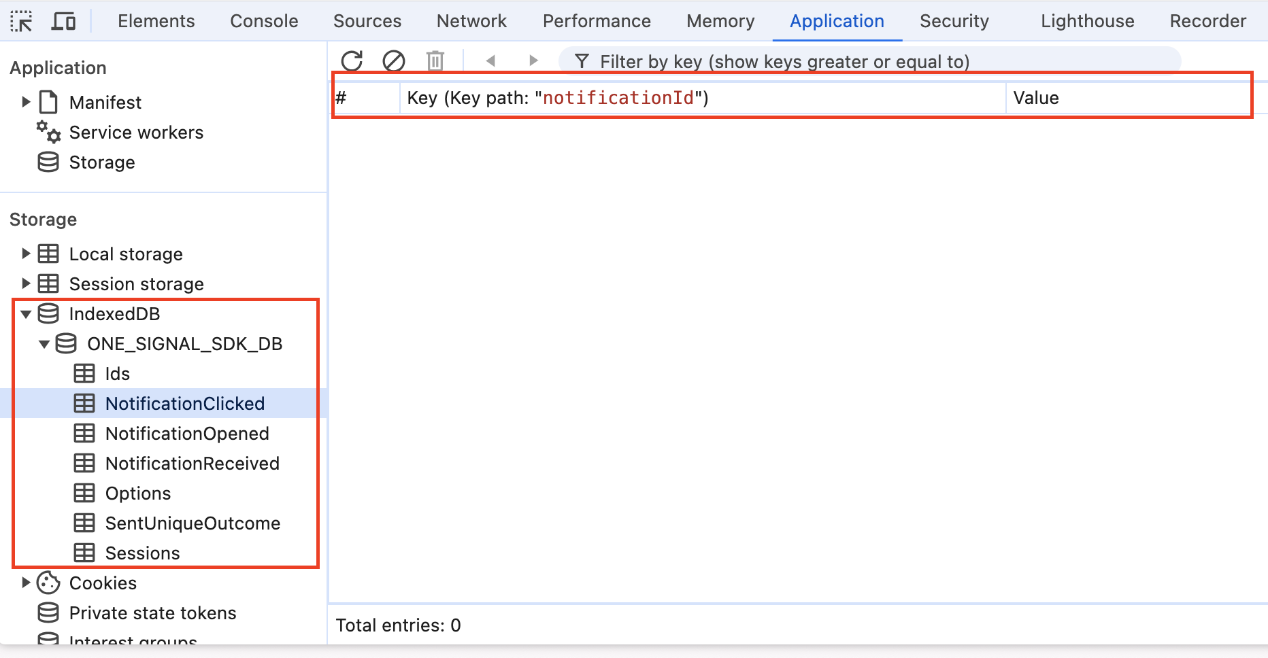Click the # column header

coord(366,98)
